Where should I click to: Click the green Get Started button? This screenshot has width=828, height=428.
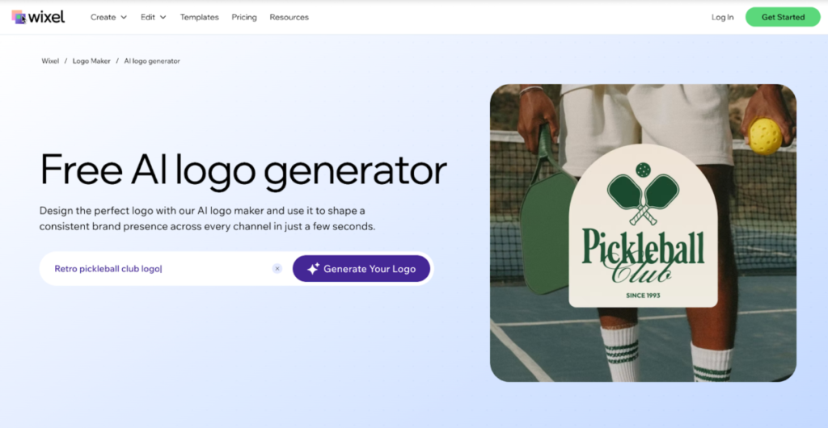tap(783, 17)
